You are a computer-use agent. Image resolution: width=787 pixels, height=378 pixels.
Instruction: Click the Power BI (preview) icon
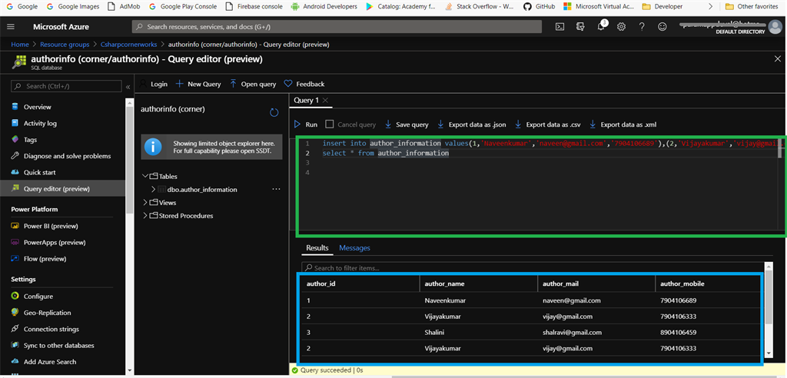point(15,226)
